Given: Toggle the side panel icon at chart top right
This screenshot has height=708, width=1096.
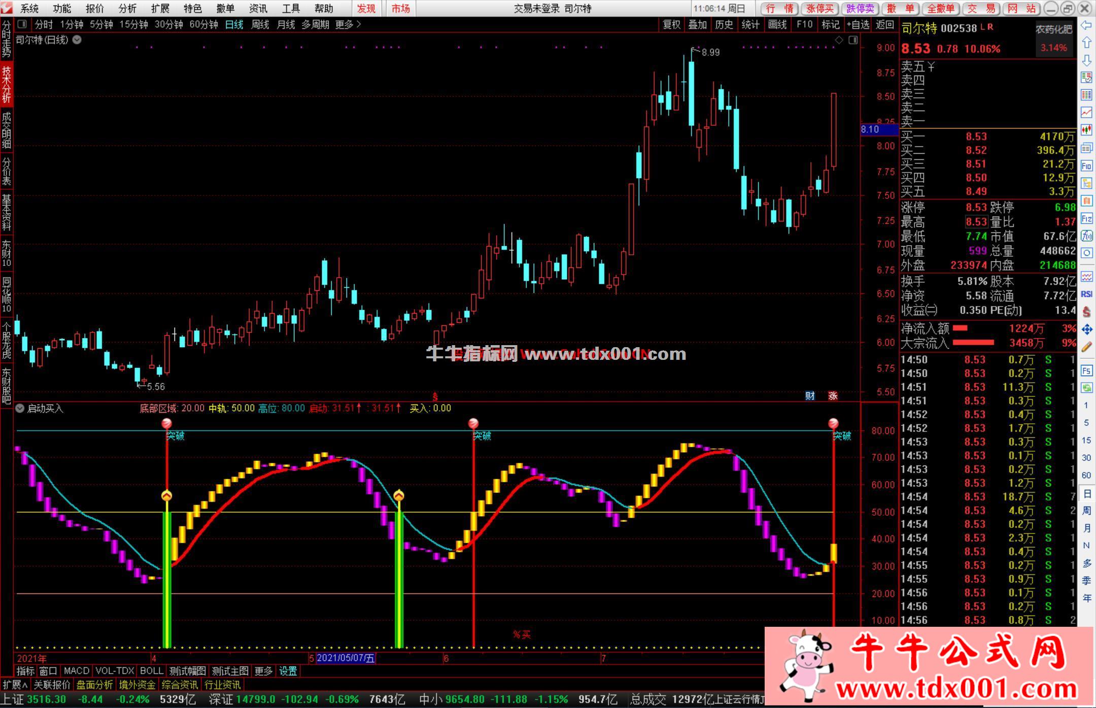Looking at the screenshot, I should [x=853, y=40].
